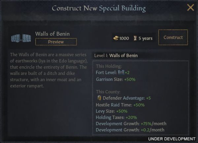Click the Defender Advantage shield icon
The image size is (198, 143).
[99, 98]
